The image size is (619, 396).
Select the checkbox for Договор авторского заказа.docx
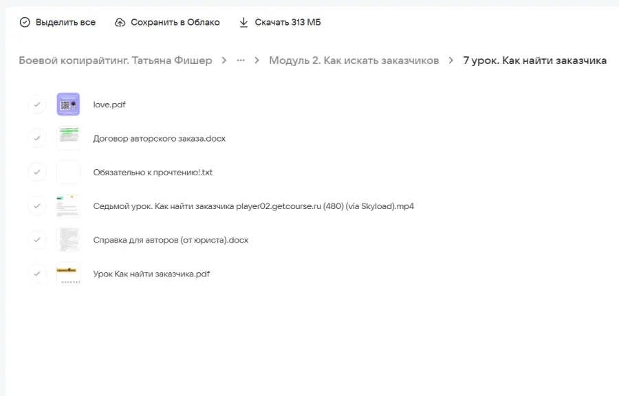pos(36,138)
